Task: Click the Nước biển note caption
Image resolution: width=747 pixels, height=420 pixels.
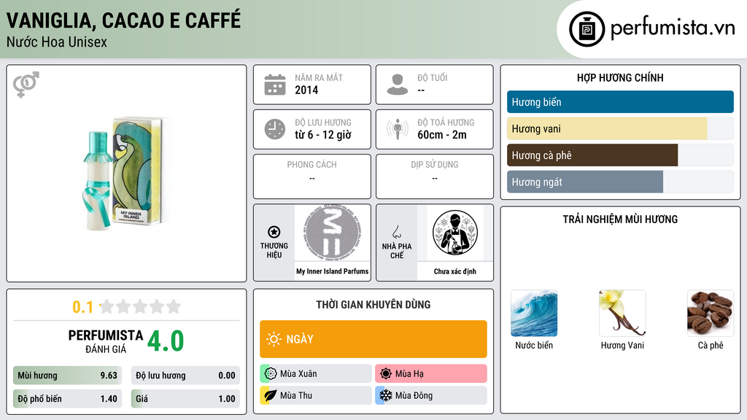Action: [x=533, y=345]
